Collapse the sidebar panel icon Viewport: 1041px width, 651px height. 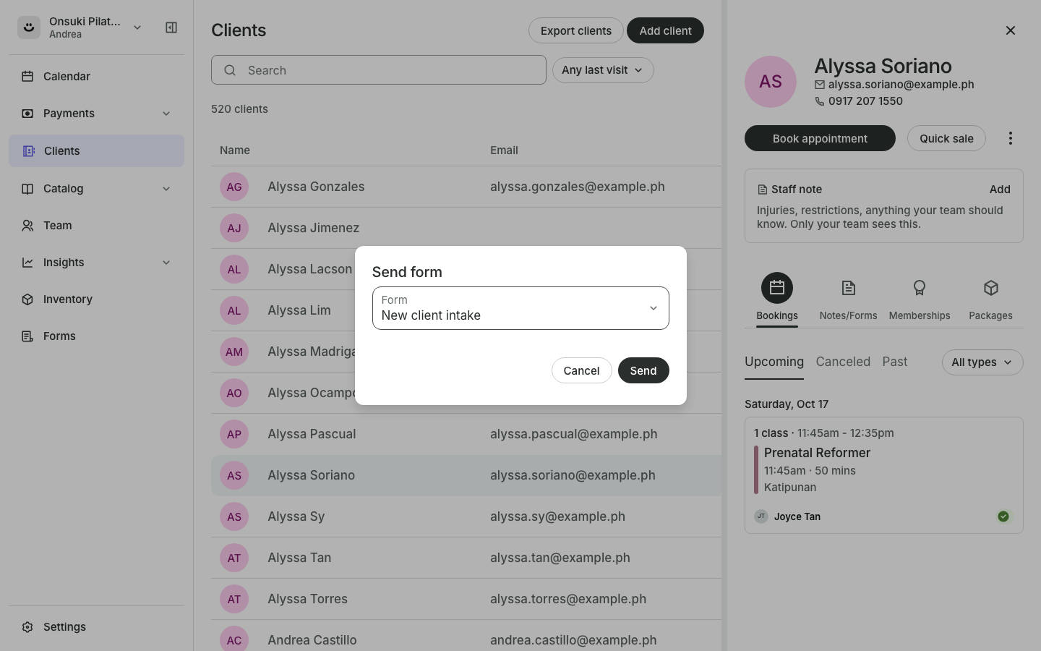(x=171, y=27)
